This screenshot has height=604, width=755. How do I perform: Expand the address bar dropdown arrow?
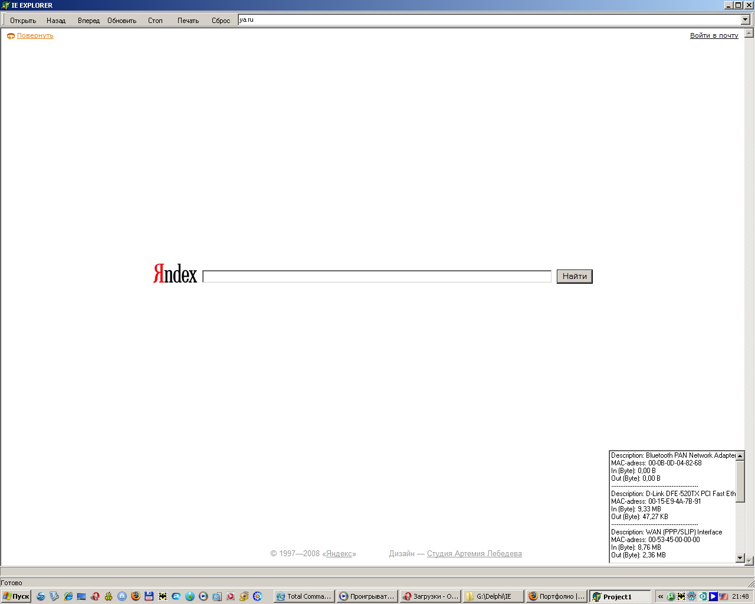[745, 19]
